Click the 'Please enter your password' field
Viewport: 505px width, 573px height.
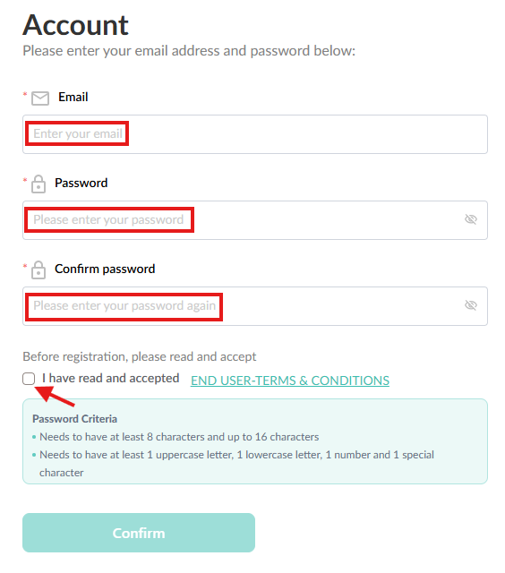(255, 220)
